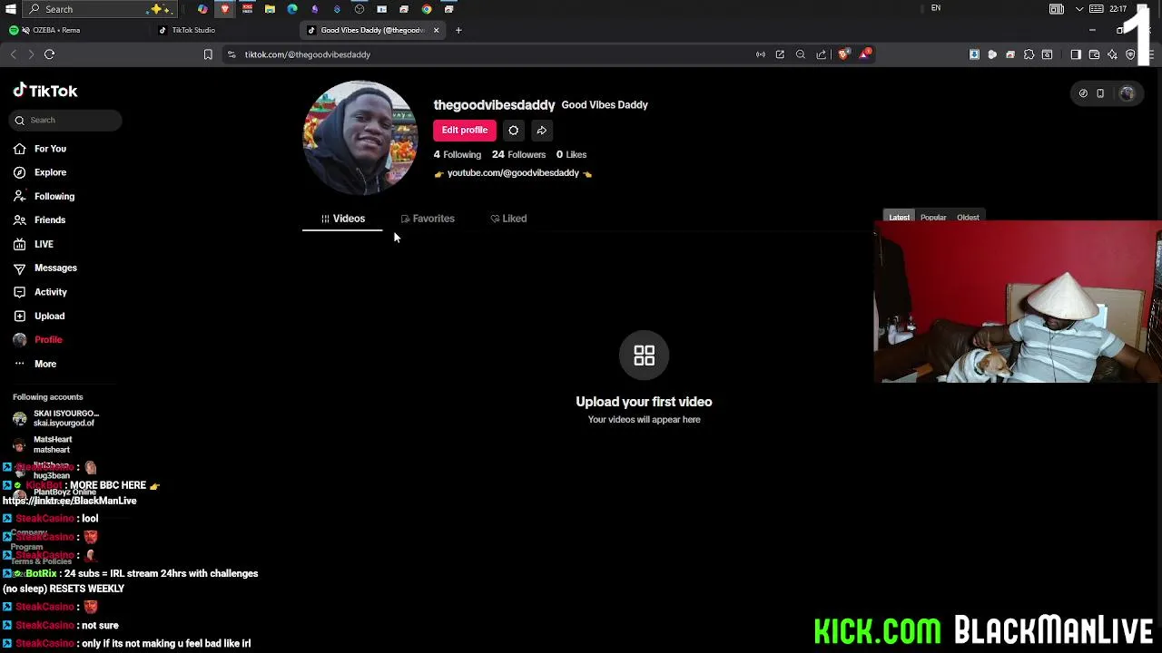Open the Friends page

(39, 219)
